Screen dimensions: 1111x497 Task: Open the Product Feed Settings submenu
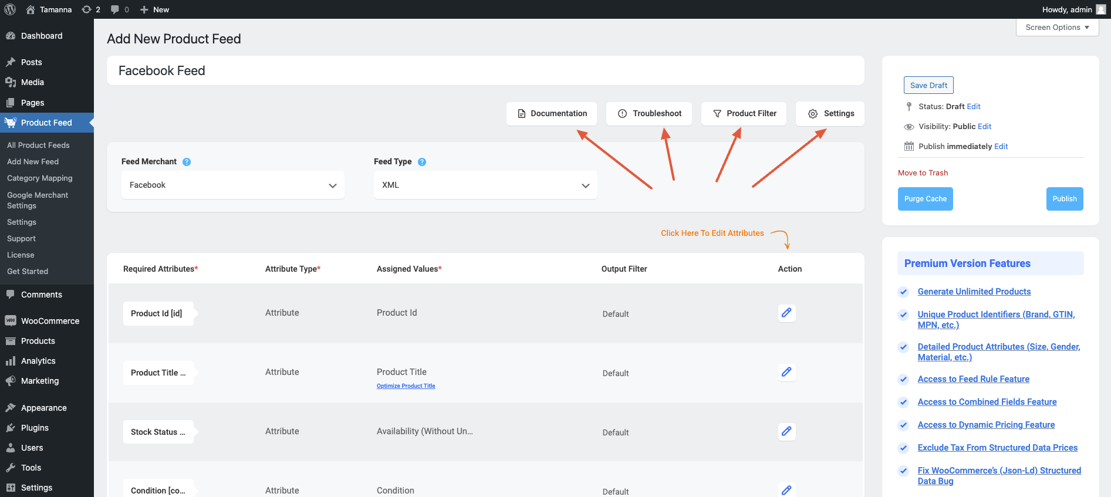(22, 222)
